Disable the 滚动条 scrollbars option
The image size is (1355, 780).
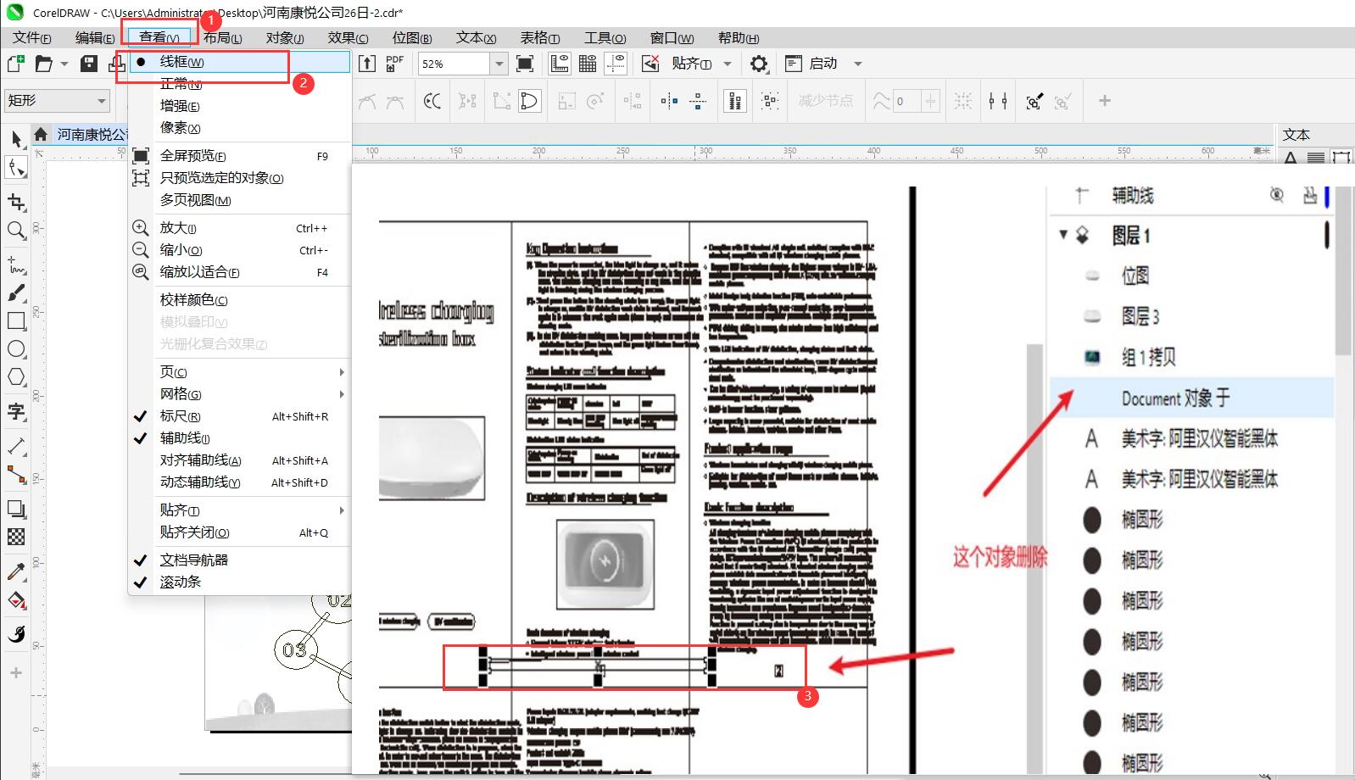[x=180, y=582]
